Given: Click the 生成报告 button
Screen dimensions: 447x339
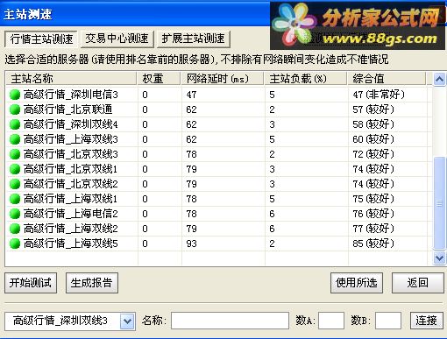Looking at the screenshot, I should pyautogui.click(x=92, y=283).
